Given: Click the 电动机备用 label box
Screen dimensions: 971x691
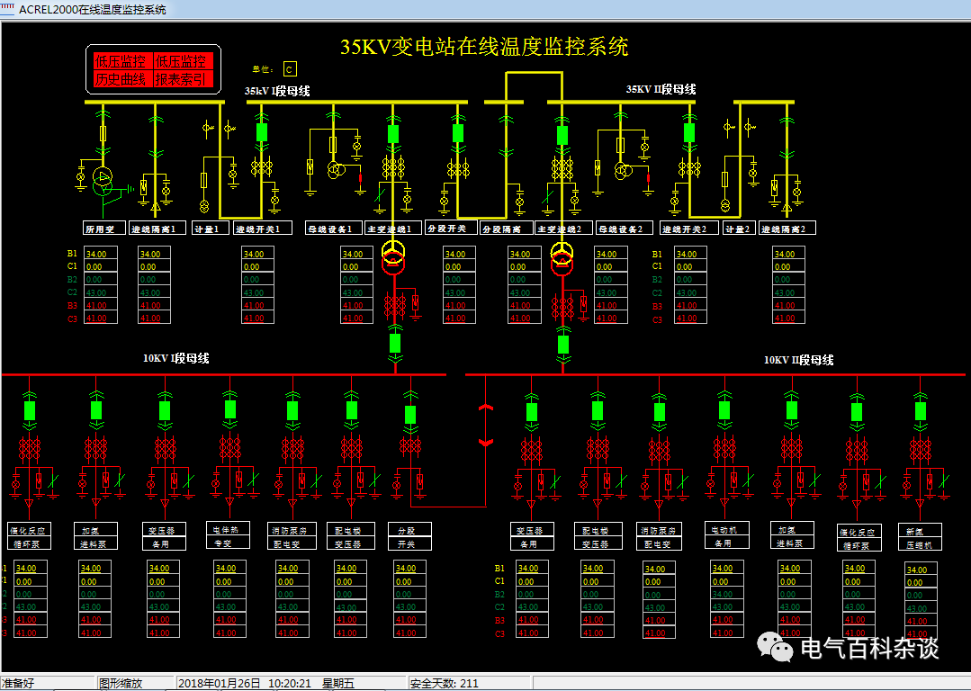Looking at the screenshot, I should click(727, 535).
